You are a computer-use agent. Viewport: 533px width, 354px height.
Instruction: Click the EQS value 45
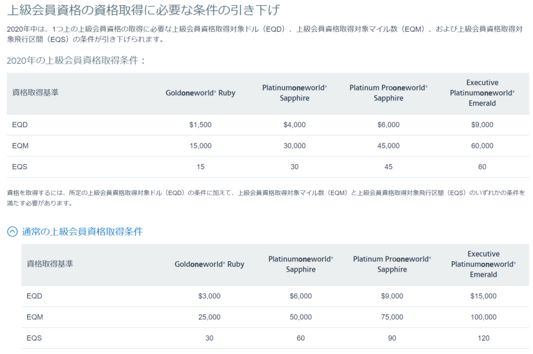388,167
